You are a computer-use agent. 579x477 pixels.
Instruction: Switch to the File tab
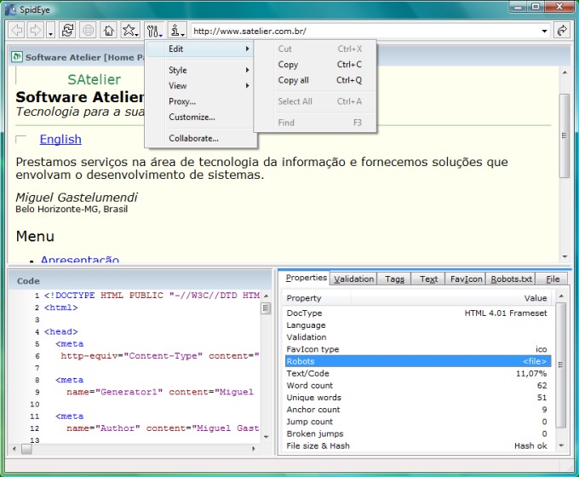pyautogui.click(x=553, y=279)
